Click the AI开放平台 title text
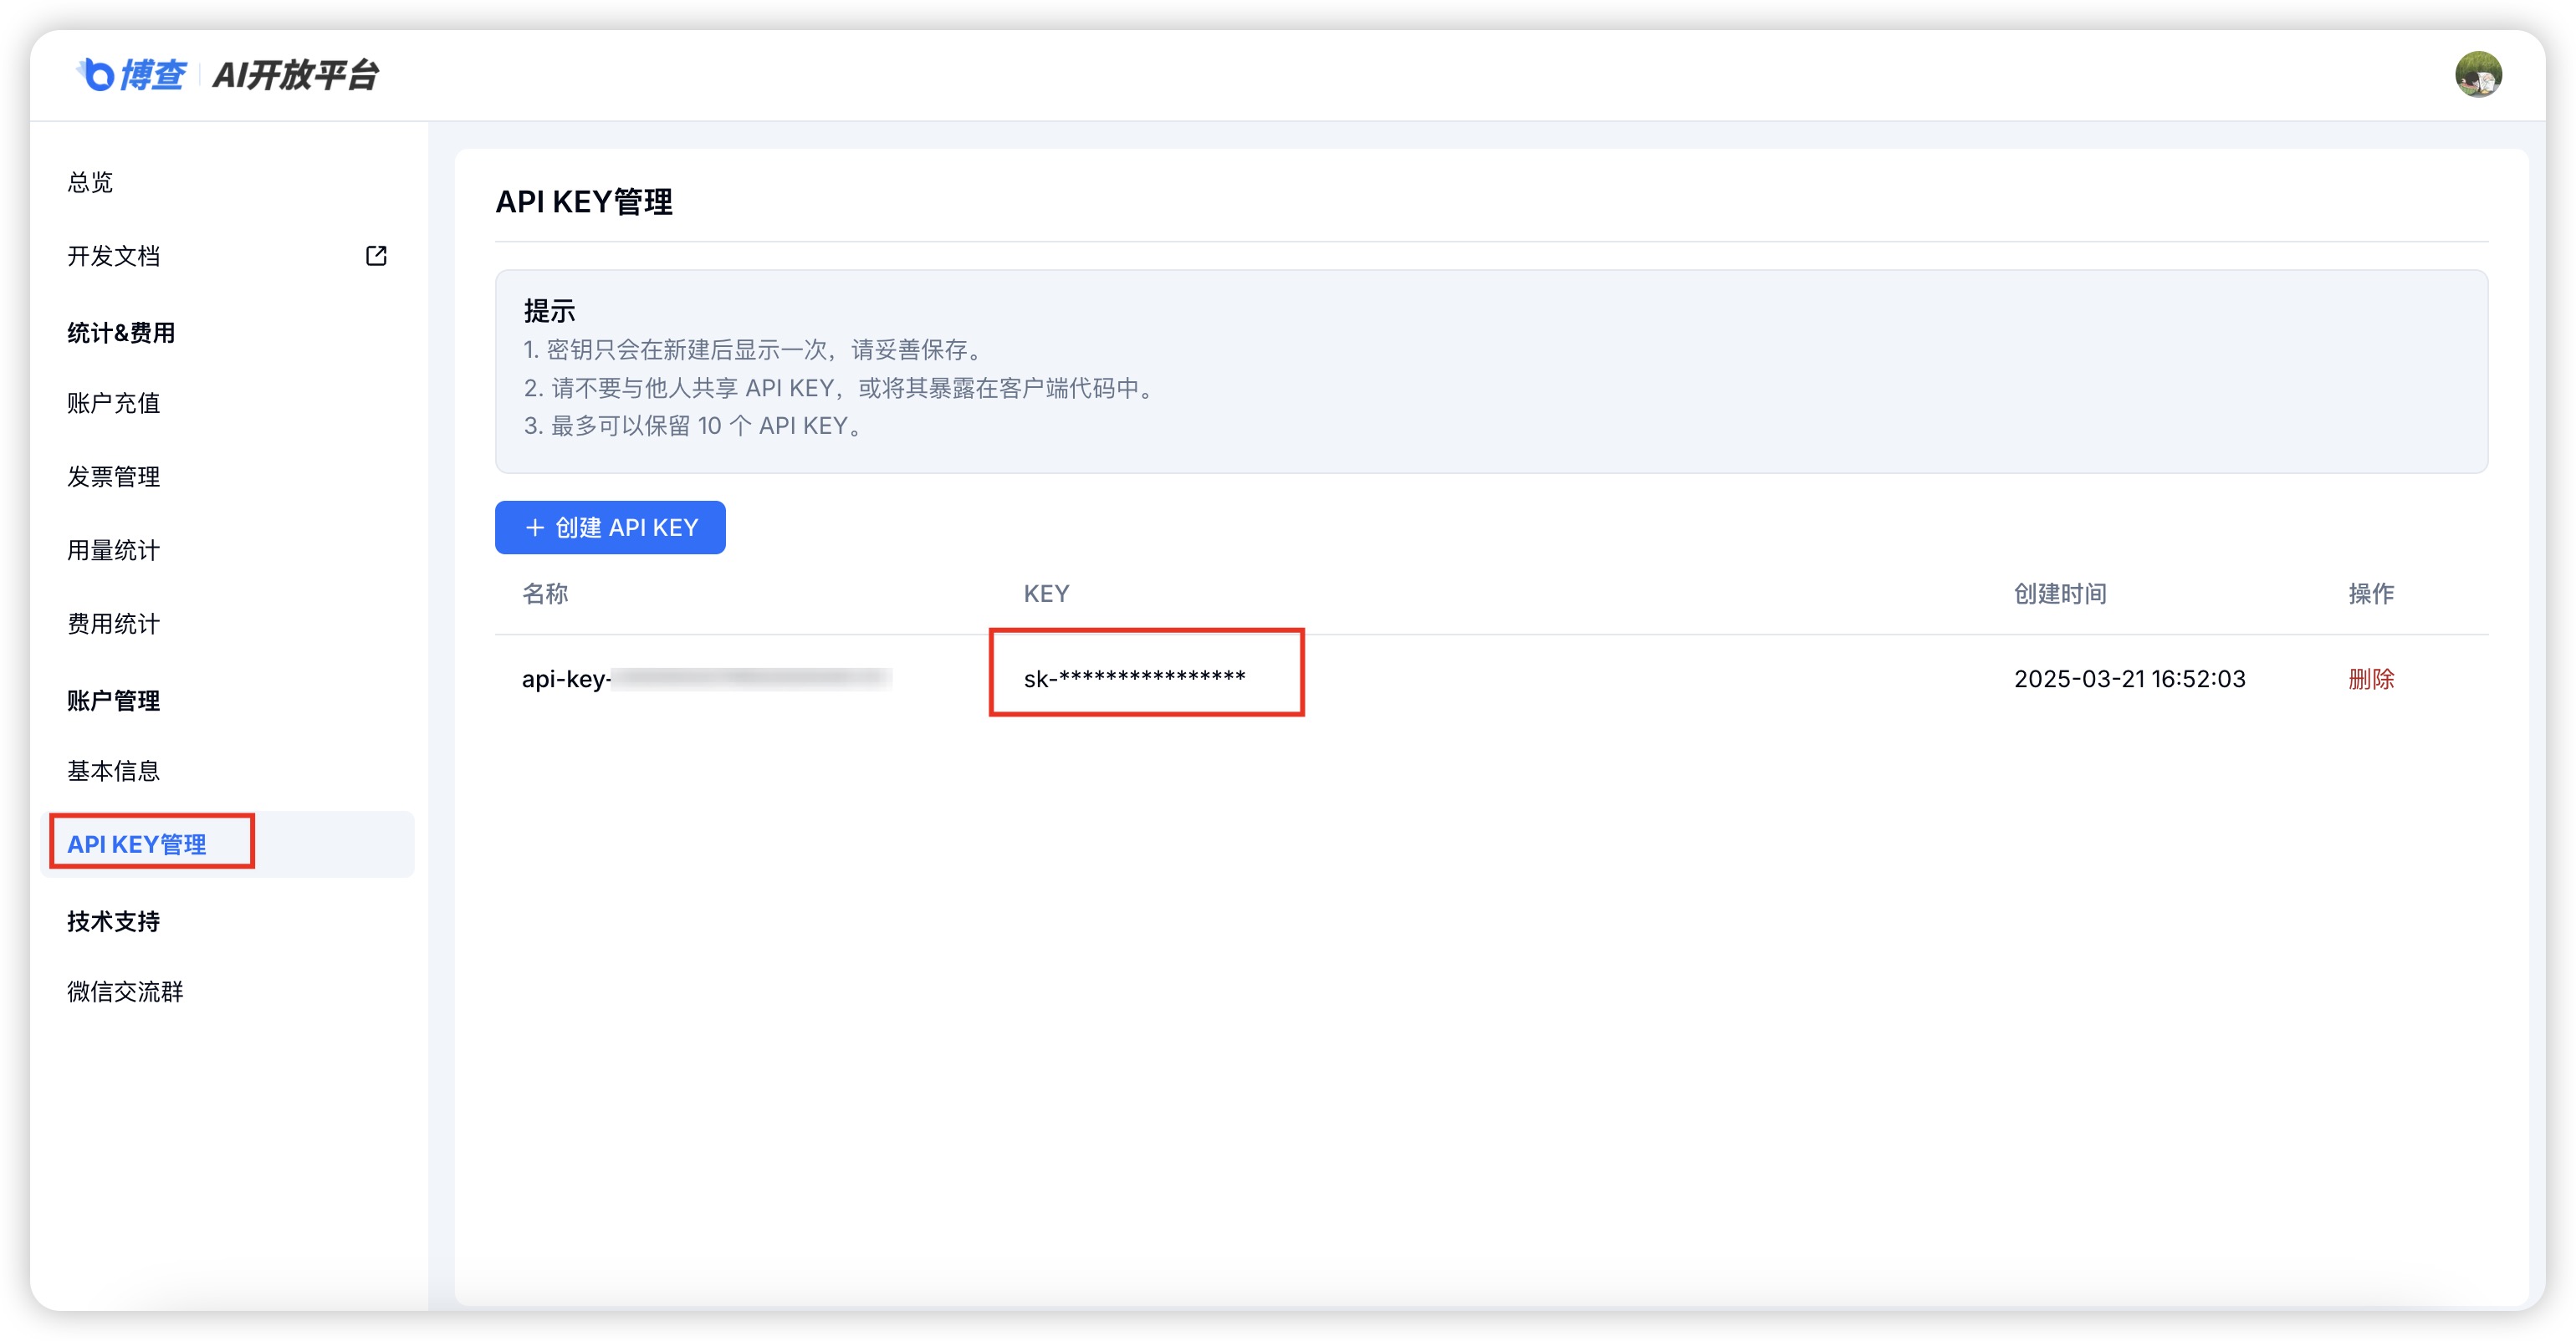 [295, 75]
